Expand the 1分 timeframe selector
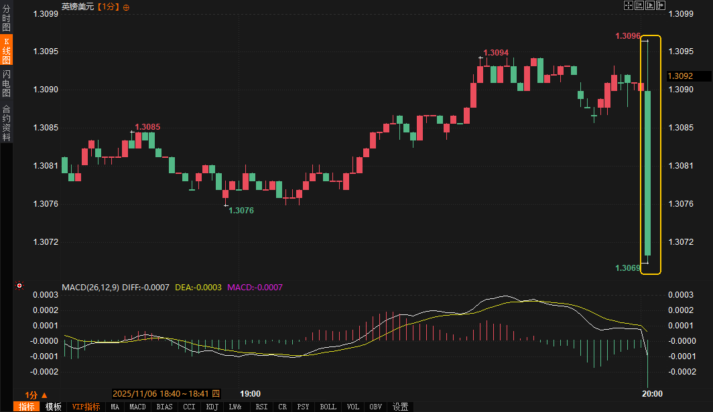713x412 pixels. [x=36, y=395]
